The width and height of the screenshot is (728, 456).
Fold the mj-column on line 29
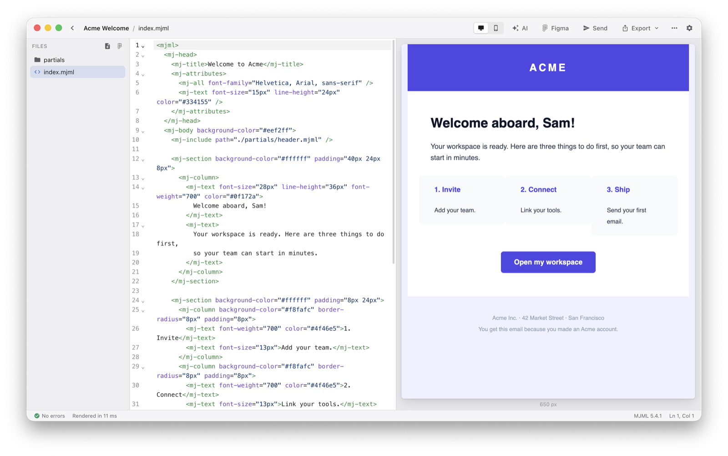point(143,367)
